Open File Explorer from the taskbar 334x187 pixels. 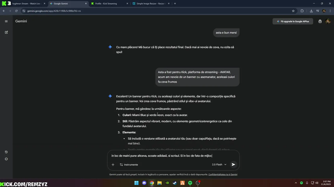pyautogui.click(x=159, y=183)
